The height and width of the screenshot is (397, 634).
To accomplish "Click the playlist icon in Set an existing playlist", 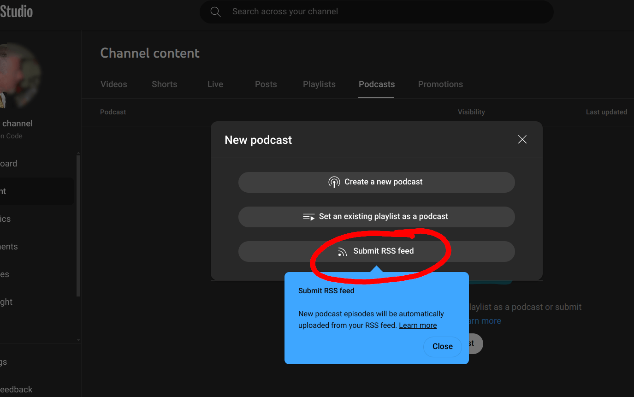I will 308,217.
